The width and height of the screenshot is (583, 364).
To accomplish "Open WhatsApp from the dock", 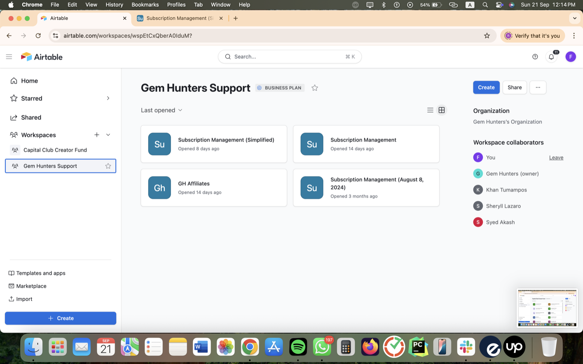I will (322, 347).
